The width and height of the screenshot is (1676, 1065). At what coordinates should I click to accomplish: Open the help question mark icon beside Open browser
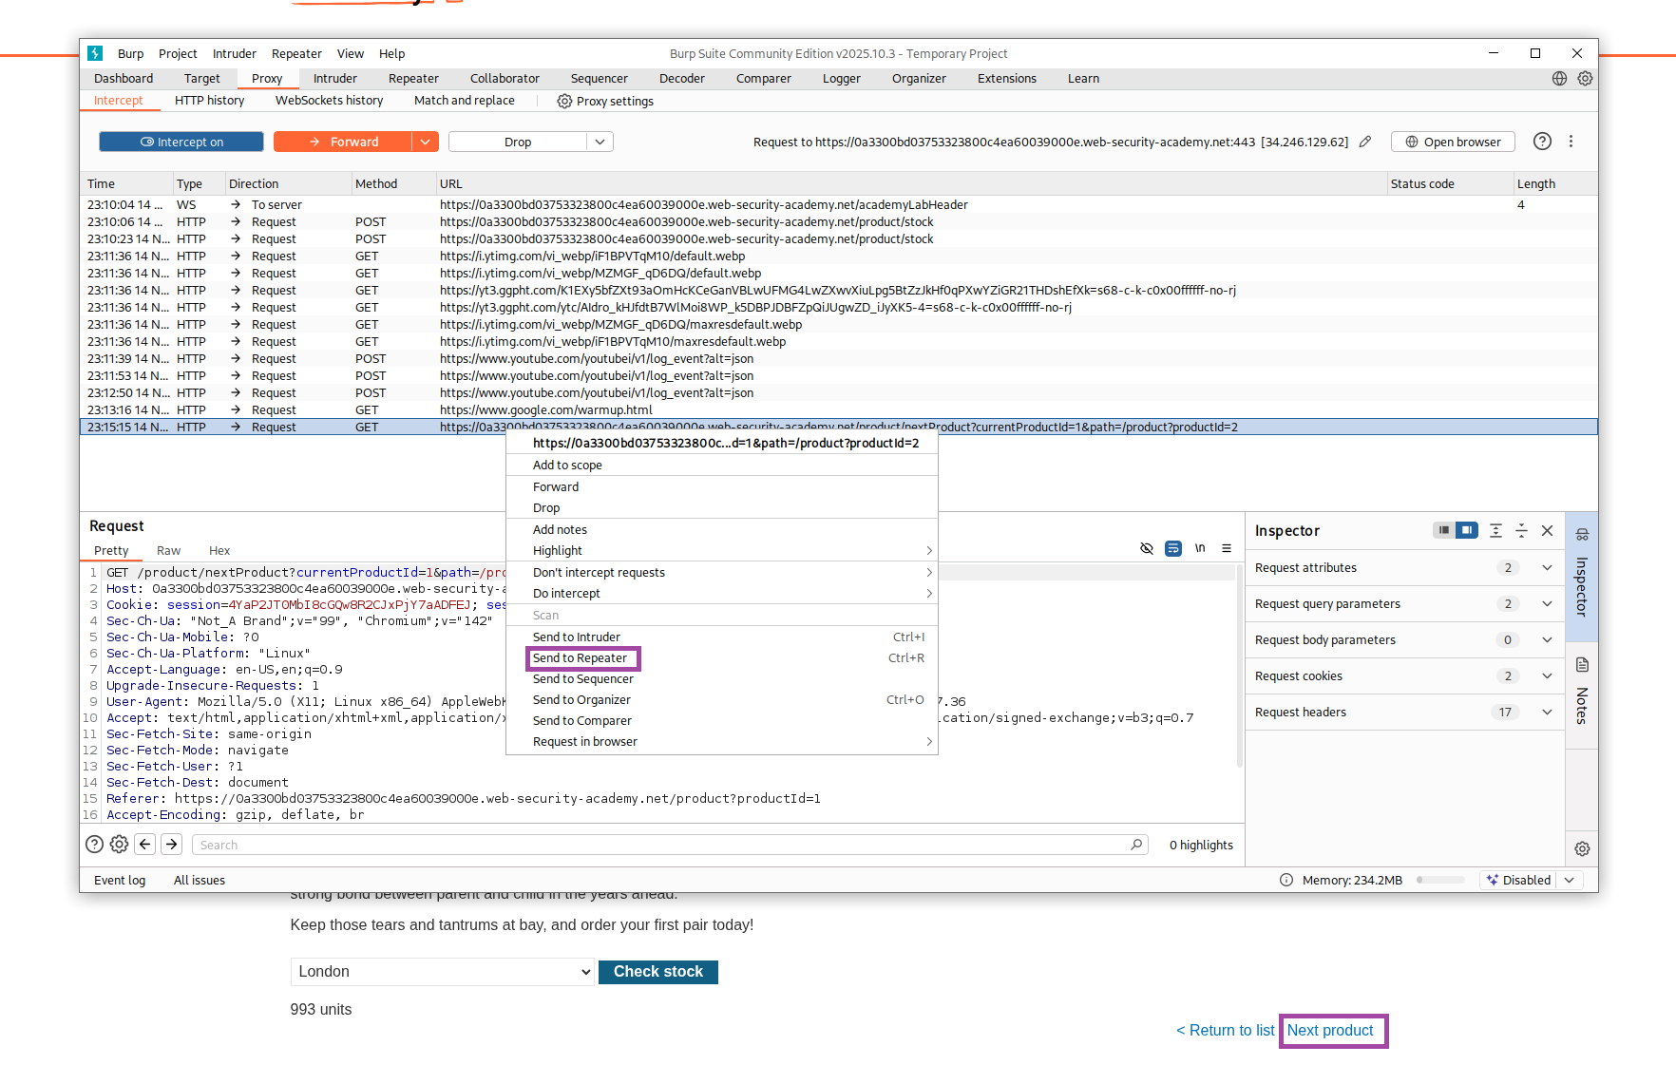[x=1542, y=142]
